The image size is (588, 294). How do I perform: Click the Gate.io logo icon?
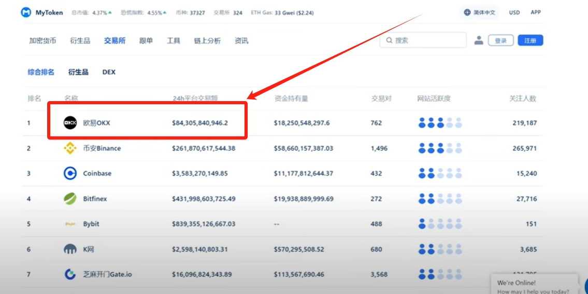tap(70, 274)
